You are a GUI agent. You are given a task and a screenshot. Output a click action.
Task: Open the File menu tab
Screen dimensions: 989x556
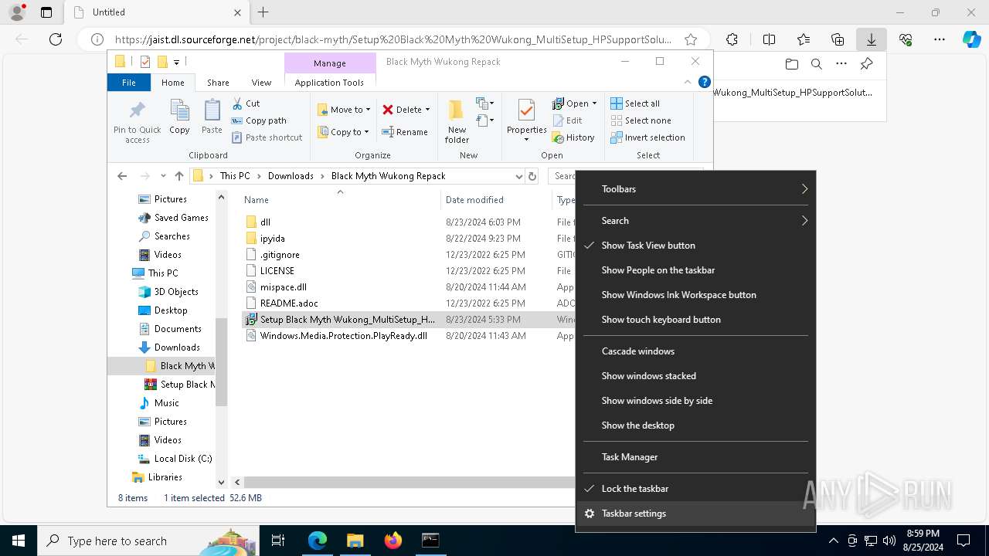tap(129, 83)
